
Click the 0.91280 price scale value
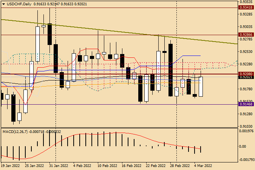246,114
